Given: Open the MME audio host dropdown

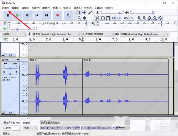Looking at the screenshot, I should pos(15,34).
